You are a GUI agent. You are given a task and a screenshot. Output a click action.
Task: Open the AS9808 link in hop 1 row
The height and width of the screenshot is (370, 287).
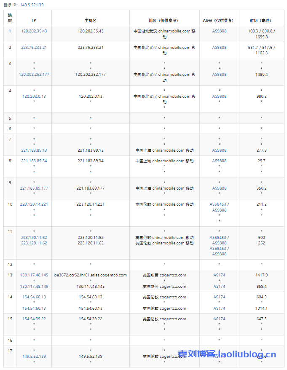tap(219, 31)
